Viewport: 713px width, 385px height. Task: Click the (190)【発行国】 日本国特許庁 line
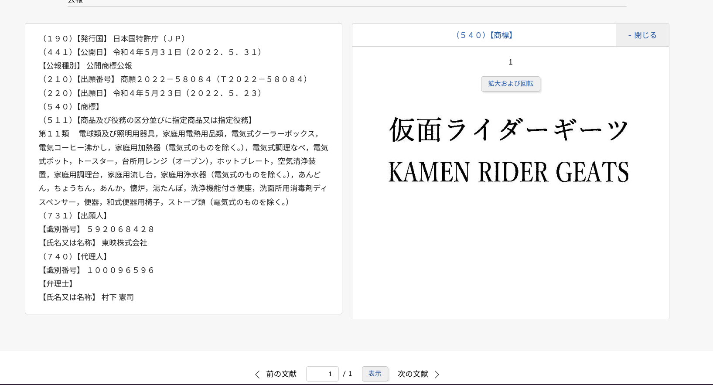pyautogui.click(x=113, y=39)
